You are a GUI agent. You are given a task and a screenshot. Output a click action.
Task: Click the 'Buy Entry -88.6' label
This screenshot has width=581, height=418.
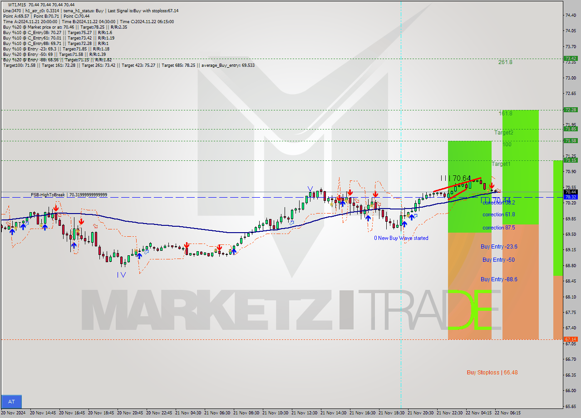point(499,279)
